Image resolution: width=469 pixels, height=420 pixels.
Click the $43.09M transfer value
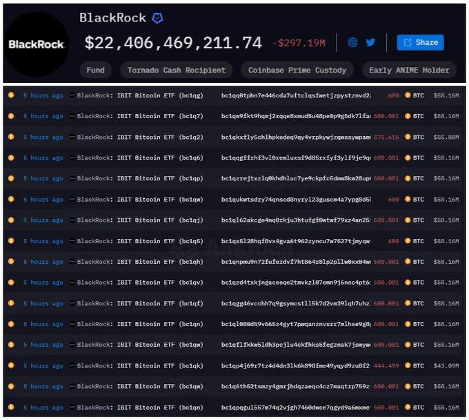(446, 366)
